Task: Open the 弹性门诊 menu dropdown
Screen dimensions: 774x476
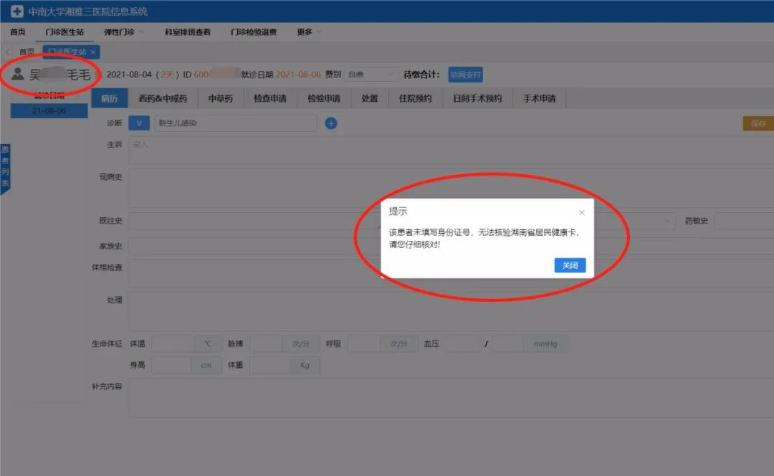Action: pos(124,32)
